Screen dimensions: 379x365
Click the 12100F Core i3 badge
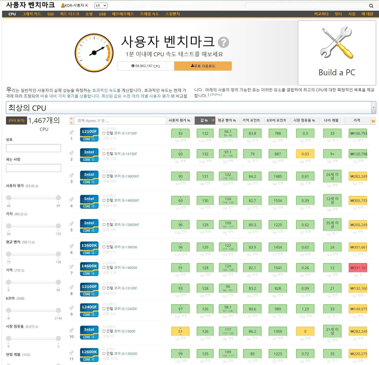coord(89,135)
